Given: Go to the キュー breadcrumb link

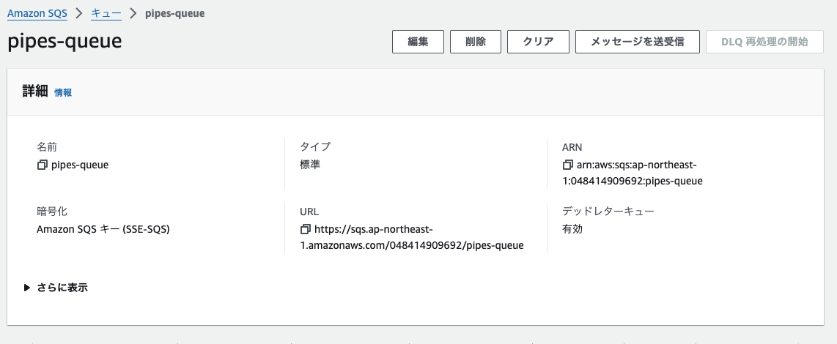Looking at the screenshot, I should click(106, 14).
